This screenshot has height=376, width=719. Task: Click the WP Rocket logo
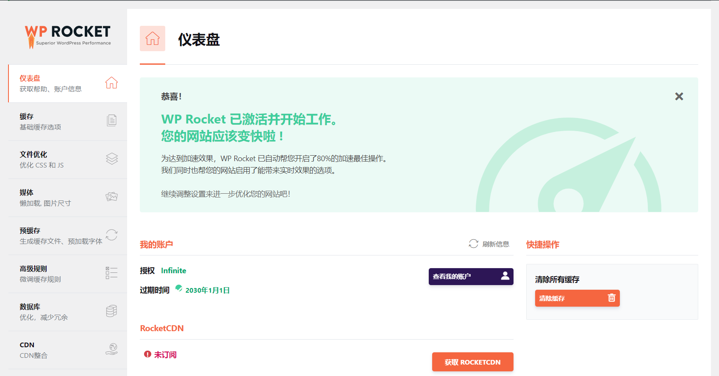68,36
